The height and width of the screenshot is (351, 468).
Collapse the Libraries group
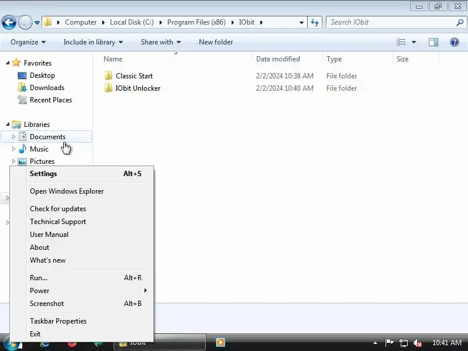(x=8, y=124)
